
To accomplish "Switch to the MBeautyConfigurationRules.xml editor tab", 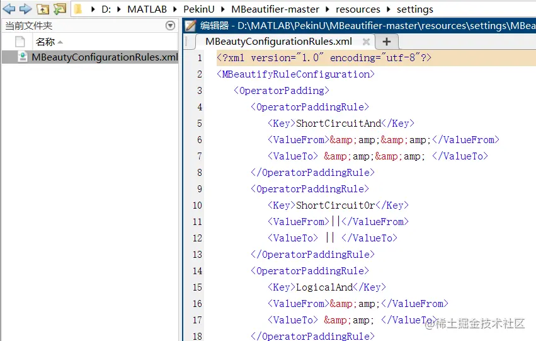I will (x=278, y=42).
